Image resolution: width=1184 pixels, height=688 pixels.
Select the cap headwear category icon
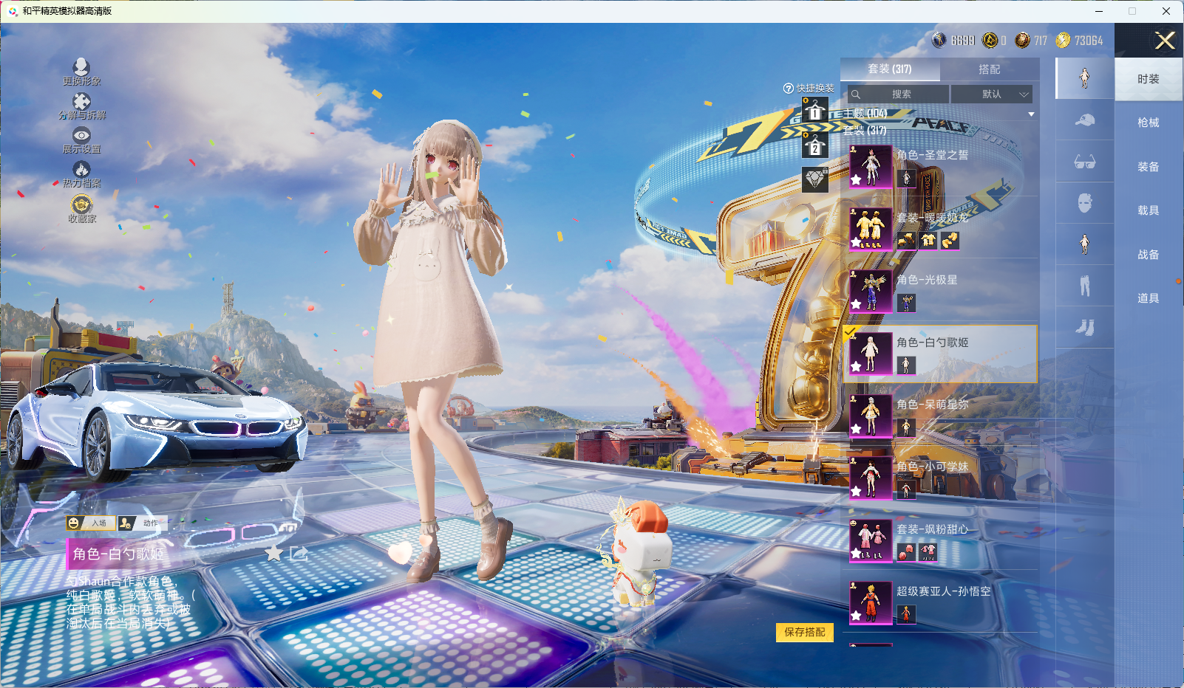(1084, 120)
